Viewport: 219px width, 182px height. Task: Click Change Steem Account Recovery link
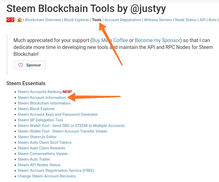47,176
